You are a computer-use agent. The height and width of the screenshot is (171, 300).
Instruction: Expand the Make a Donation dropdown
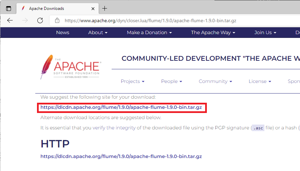[149, 32]
